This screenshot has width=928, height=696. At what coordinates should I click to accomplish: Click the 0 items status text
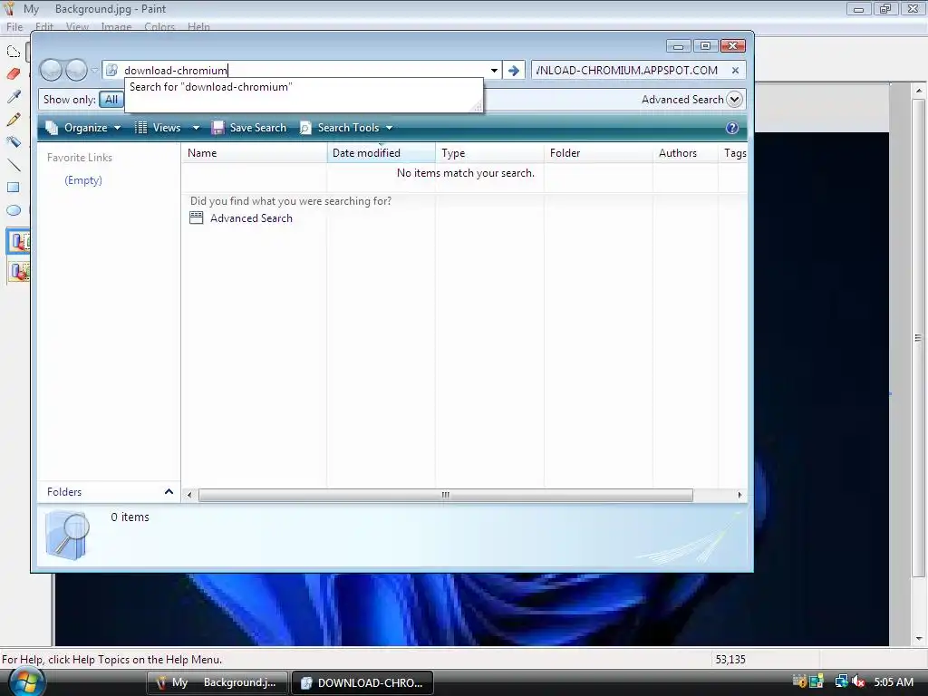[x=130, y=517]
